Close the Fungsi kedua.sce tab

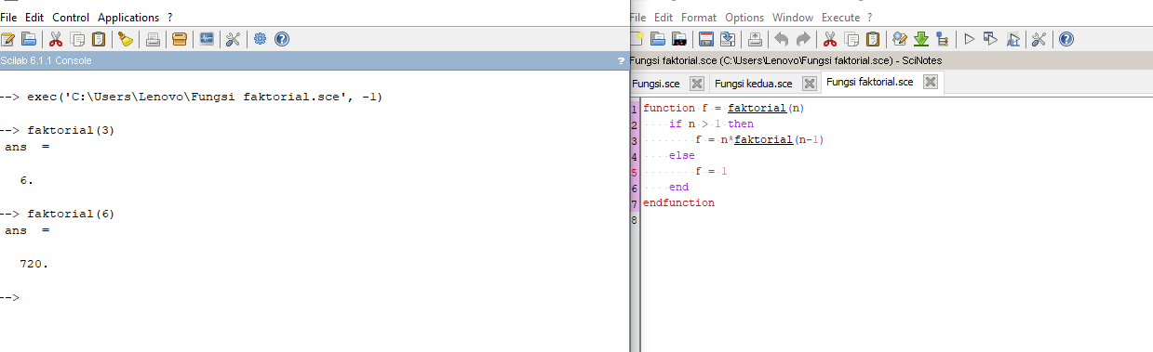(x=809, y=83)
